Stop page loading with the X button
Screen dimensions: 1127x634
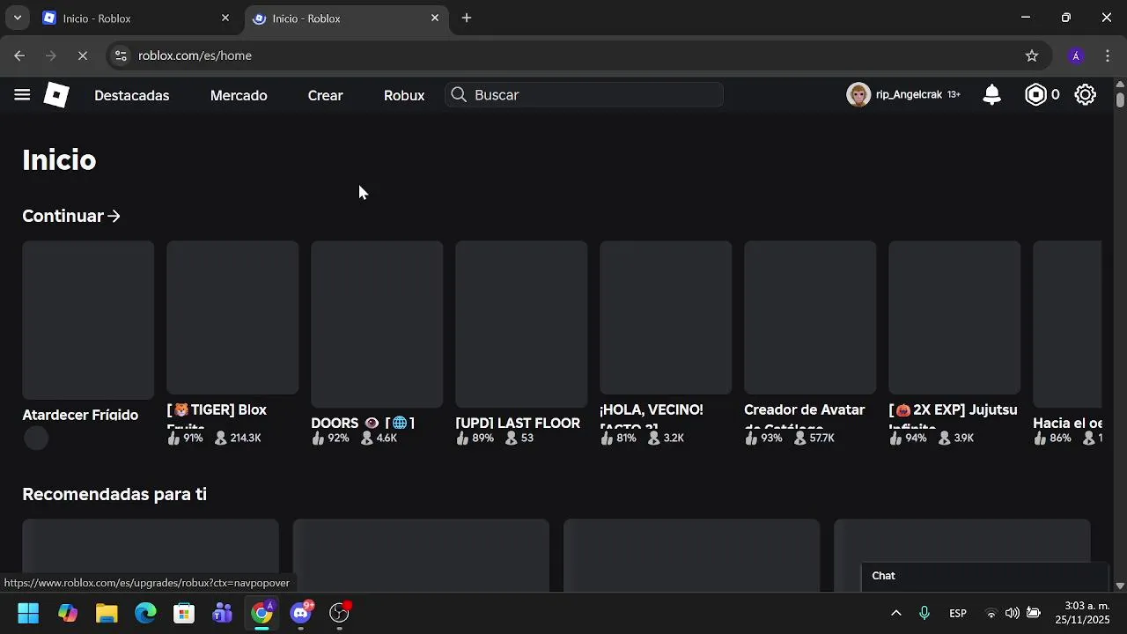[x=82, y=55]
